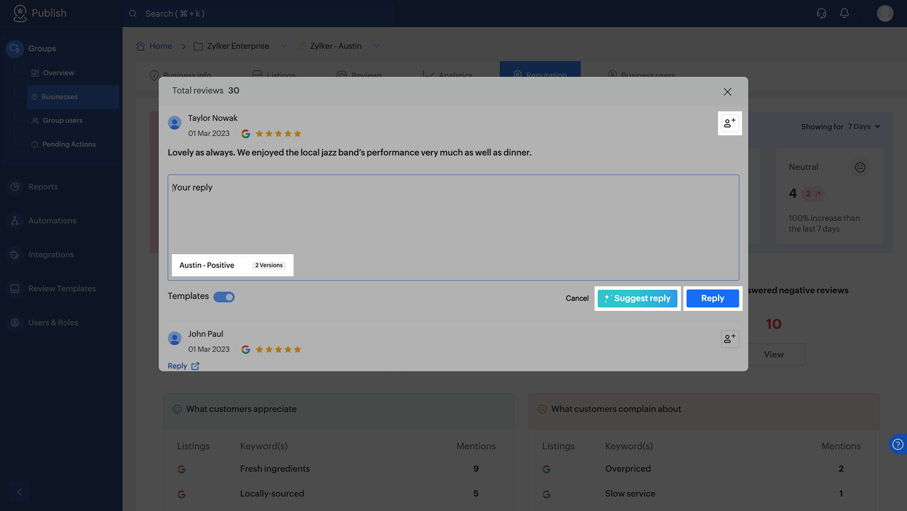Collapse the left sidebar
The height and width of the screenshot is (511, 907).
[x=20, y=491]
